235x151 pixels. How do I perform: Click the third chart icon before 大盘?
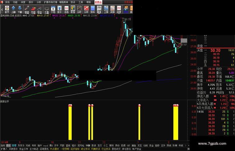[39, 9]
